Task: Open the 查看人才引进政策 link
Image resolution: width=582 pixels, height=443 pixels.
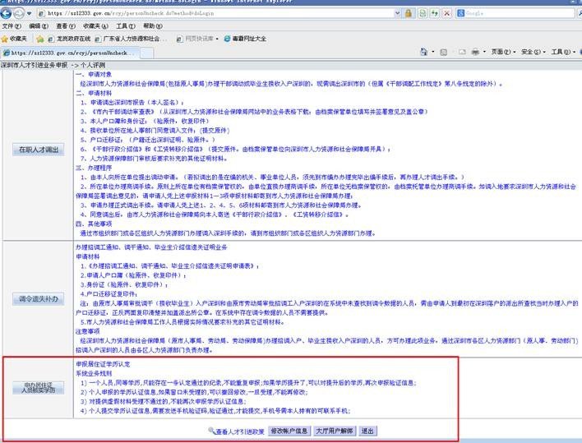Action: pyautogui.click(x=240, y=431)
